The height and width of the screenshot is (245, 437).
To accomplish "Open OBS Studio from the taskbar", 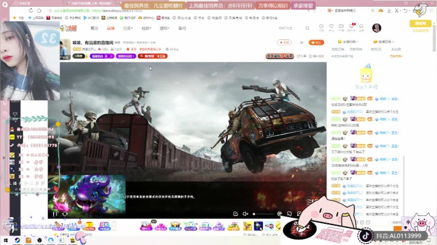I will point(39,240).
